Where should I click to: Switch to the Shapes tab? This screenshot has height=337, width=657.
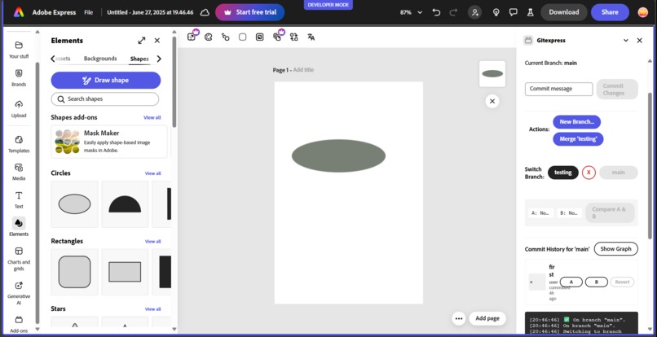pyautogui.click(x=139, y=59)
